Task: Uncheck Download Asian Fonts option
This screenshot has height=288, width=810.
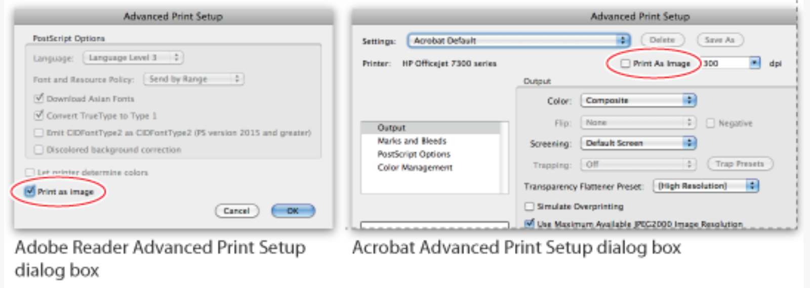Action: 38,99
